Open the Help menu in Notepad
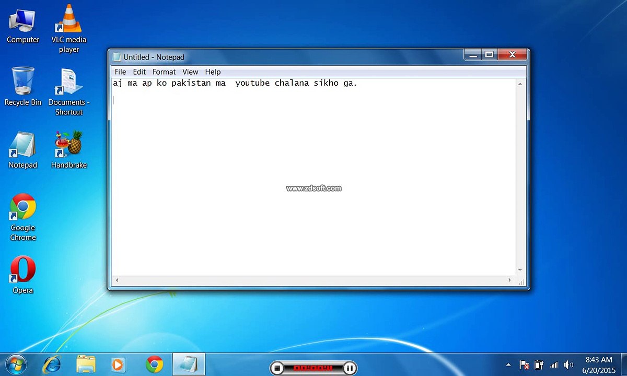Screen dimensions: 627x376 tap(213, 72)
